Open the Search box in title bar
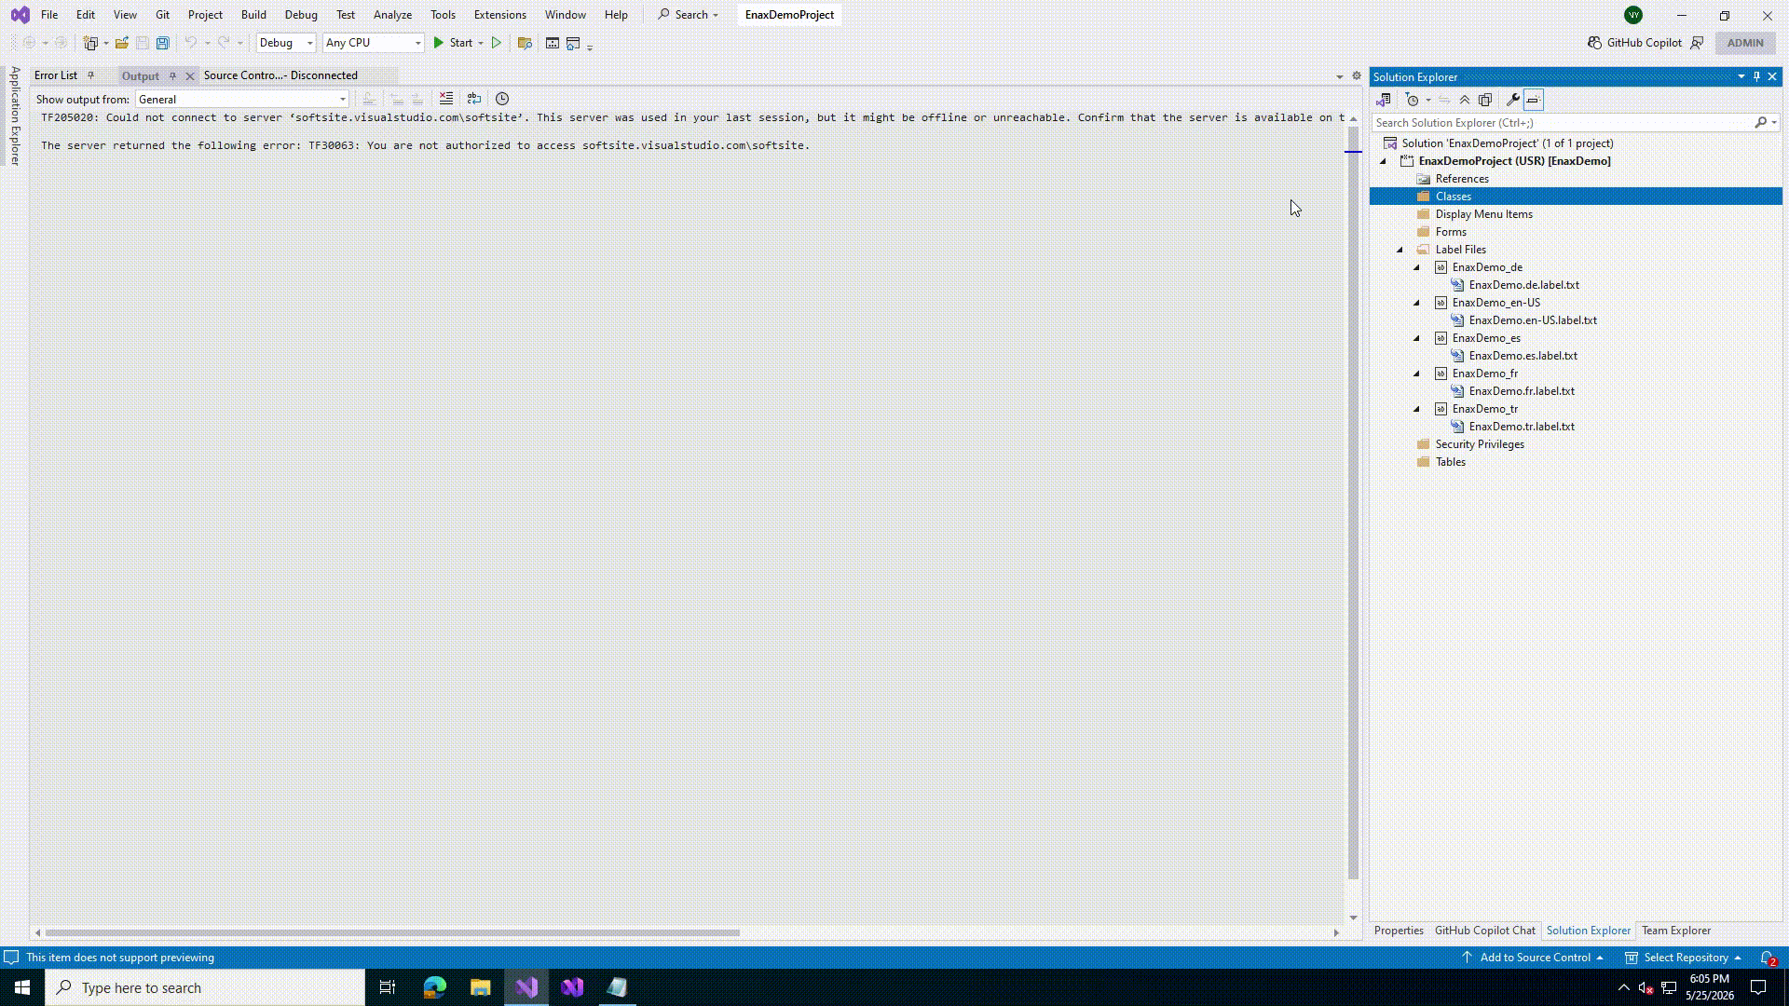Screen dimensions: 1789x1006 point(689,15)
